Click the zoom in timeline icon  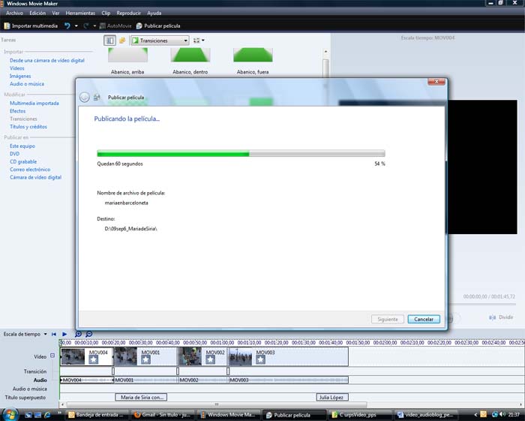pos(78,334)
